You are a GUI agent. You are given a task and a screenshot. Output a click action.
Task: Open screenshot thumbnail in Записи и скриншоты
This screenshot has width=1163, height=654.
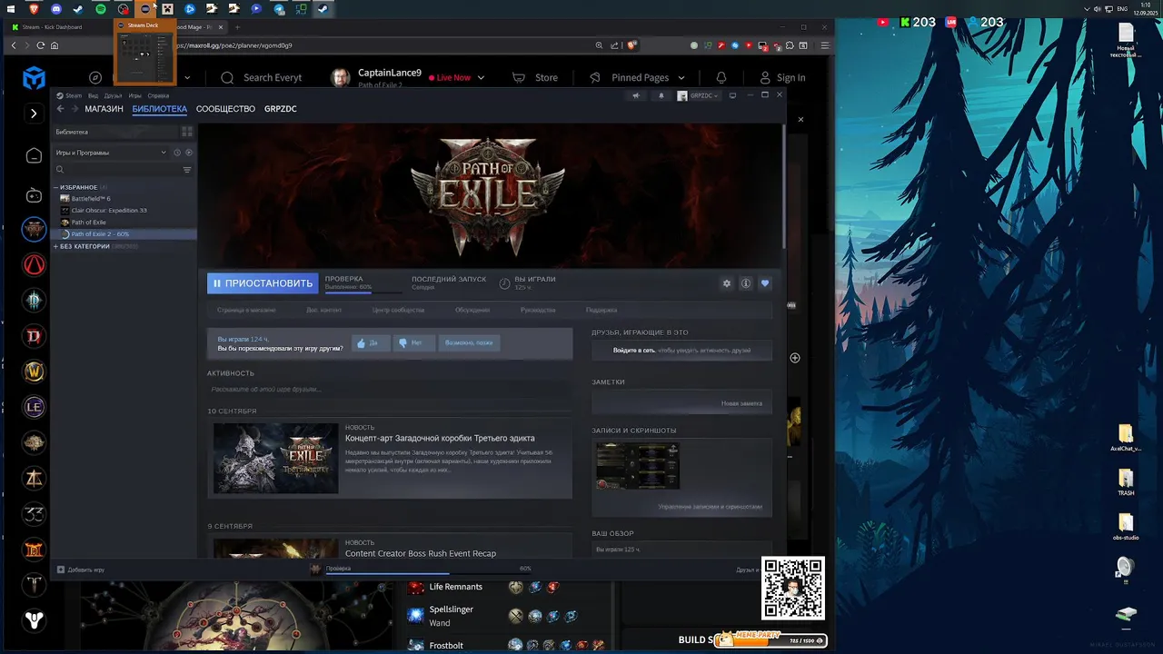637,466
